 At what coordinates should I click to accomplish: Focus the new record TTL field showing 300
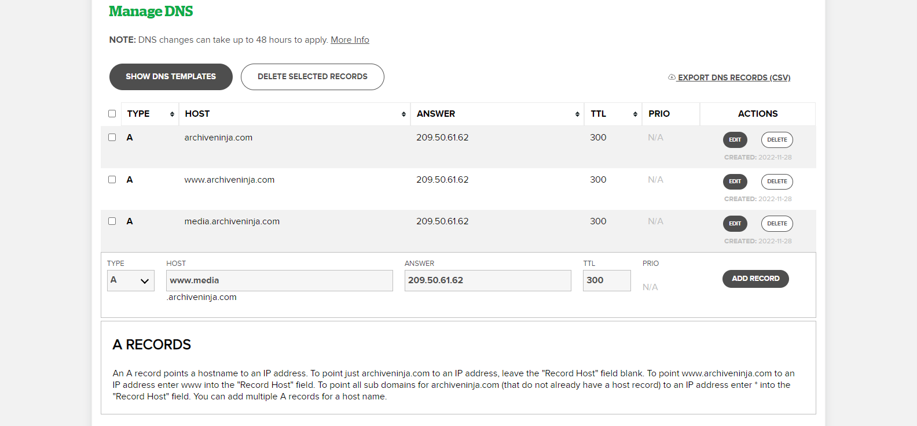point(607,280)
